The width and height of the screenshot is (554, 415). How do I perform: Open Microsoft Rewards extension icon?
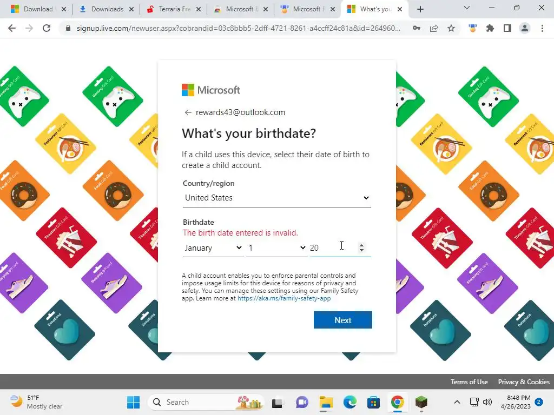pos(473,28)
